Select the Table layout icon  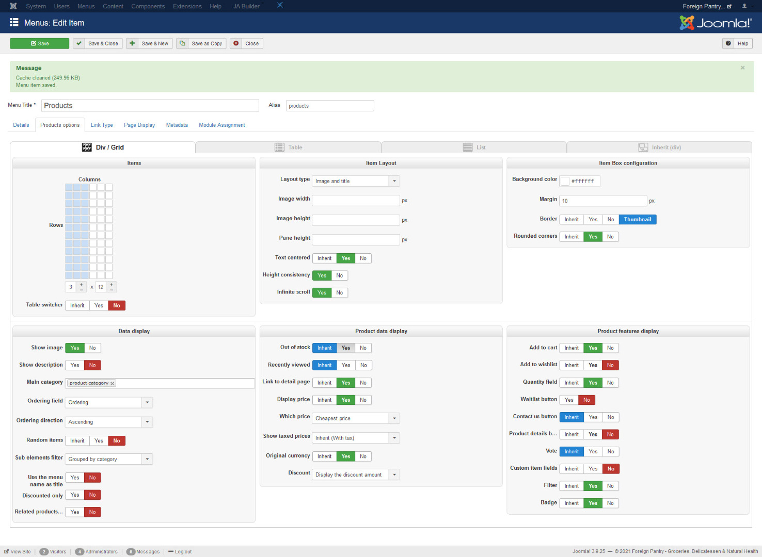(279, 148)
